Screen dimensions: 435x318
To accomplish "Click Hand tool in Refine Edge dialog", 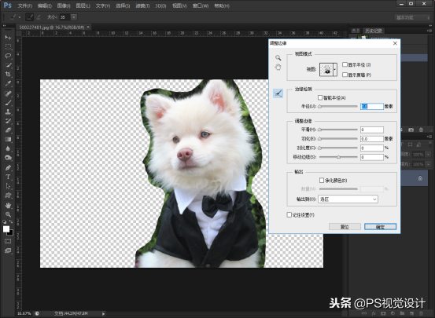I will pos(278,67).
